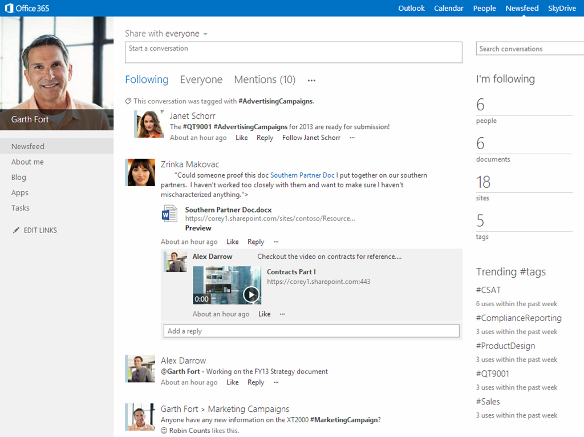Reply to Janet Schorr's post

(265, 138)
